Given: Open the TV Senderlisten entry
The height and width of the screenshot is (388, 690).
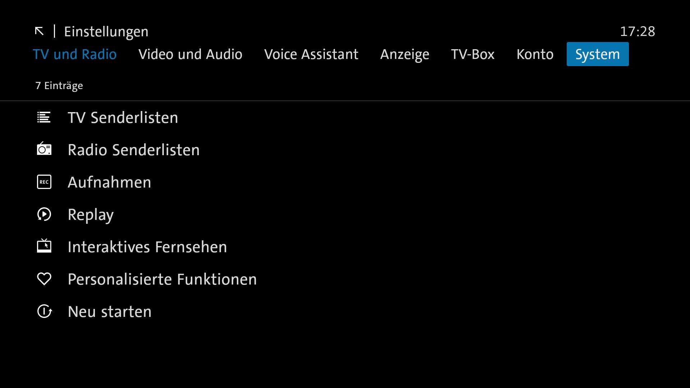Looking at the screenshot, I should pos(123,117).
